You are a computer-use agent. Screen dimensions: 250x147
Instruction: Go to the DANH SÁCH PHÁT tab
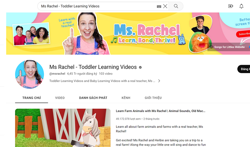pyautogui.click(x=93, y=98)
